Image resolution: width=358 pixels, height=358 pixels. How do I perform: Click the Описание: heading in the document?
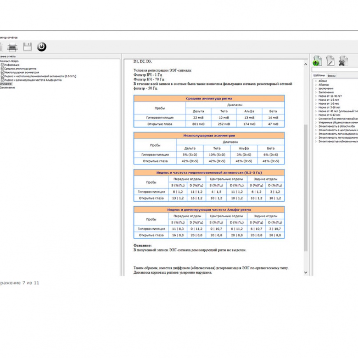[x=142, y=245]
